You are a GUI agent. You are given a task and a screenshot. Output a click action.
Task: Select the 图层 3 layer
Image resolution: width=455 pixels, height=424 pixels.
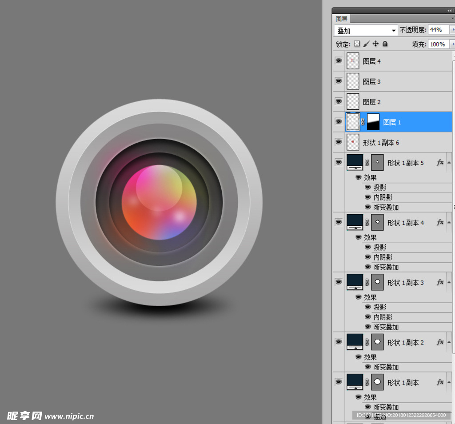(x=400, y=82)
